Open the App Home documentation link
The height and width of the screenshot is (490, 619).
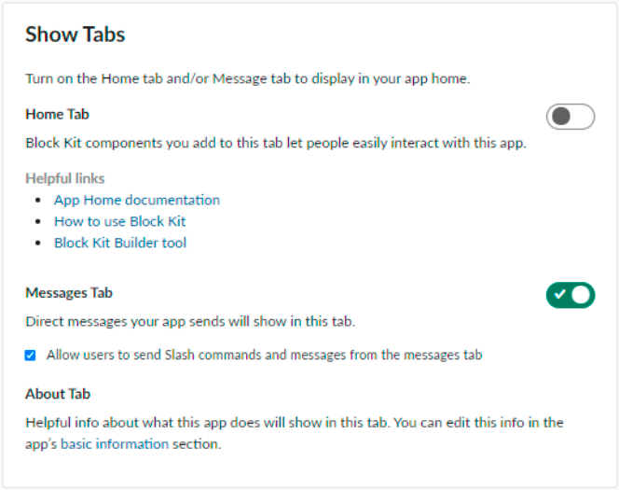tap(137, 200)
